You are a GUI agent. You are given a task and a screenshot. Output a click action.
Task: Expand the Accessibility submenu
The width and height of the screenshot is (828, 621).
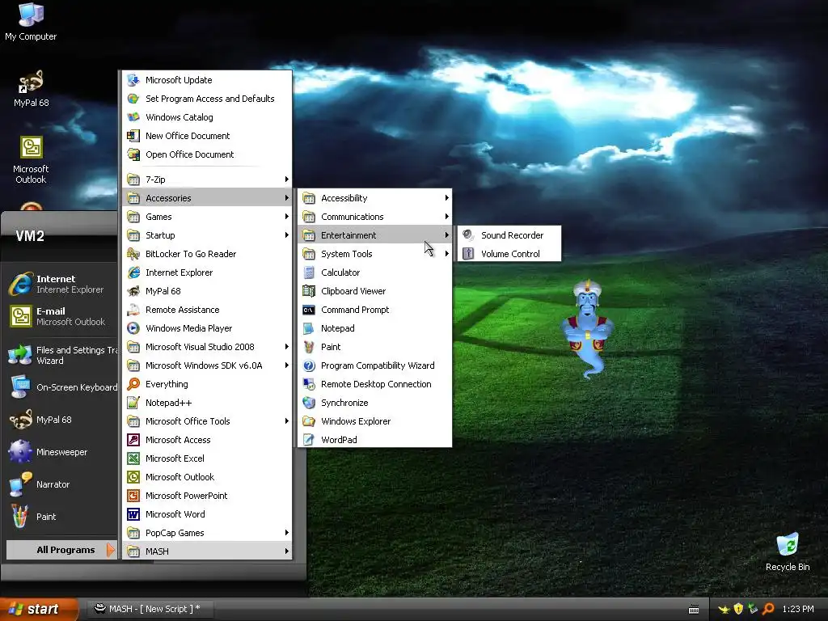click(x=374, y=198)
